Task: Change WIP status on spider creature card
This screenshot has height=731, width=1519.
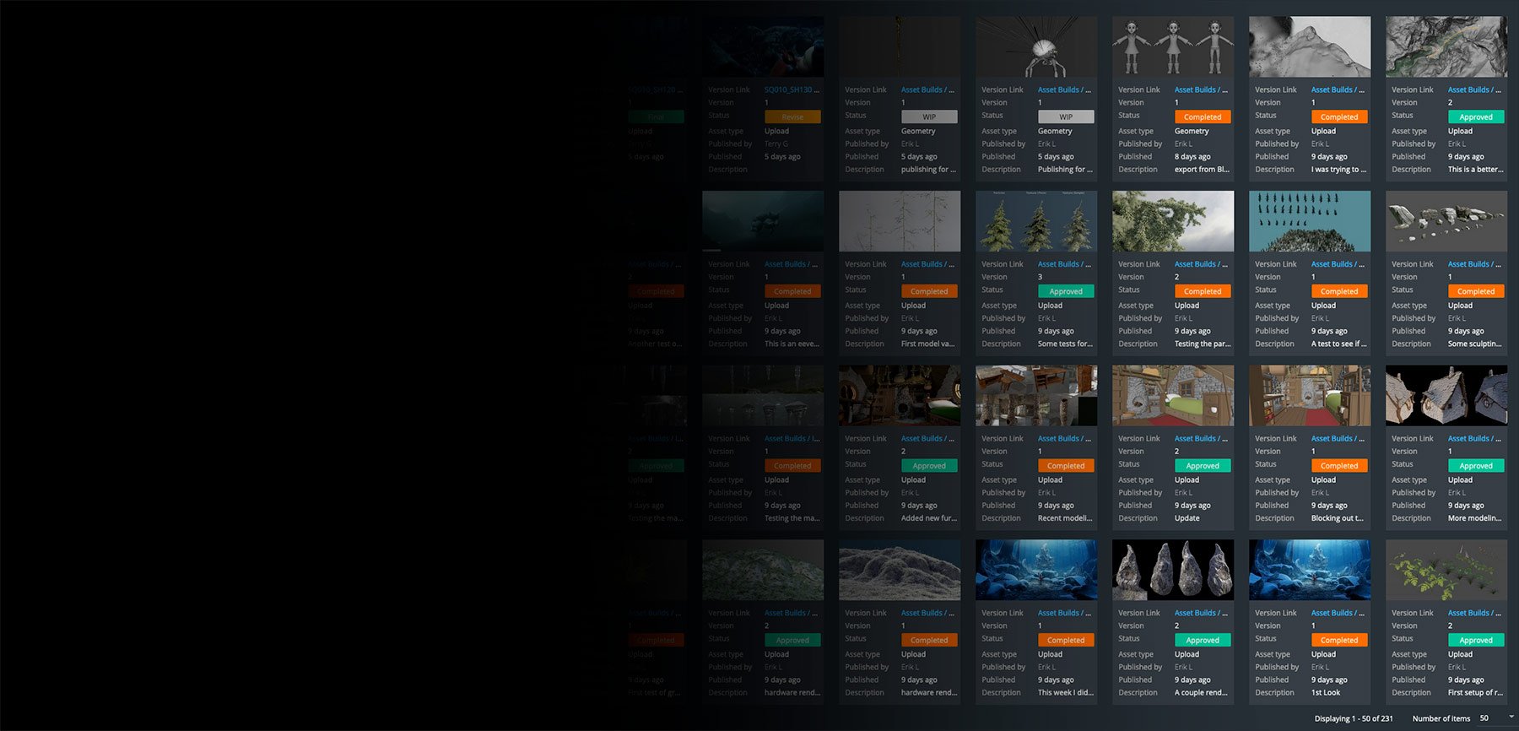Action: coord(1066,117)
